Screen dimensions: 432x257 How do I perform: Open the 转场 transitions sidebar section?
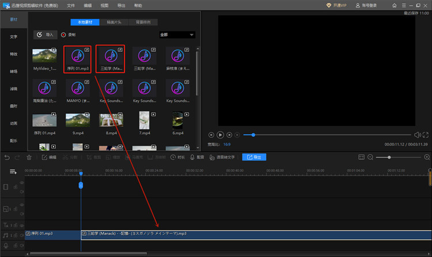pyautogui.click(x=14, y=71)
